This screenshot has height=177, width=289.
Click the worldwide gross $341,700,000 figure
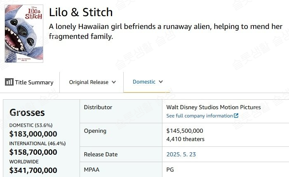(33, 170)
